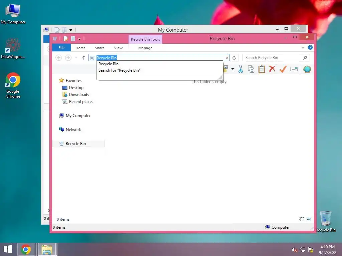Click the My Computer window title bar
Image resolution: width=342 pixels, height=256 pixels.
click(x=173, y=30)
